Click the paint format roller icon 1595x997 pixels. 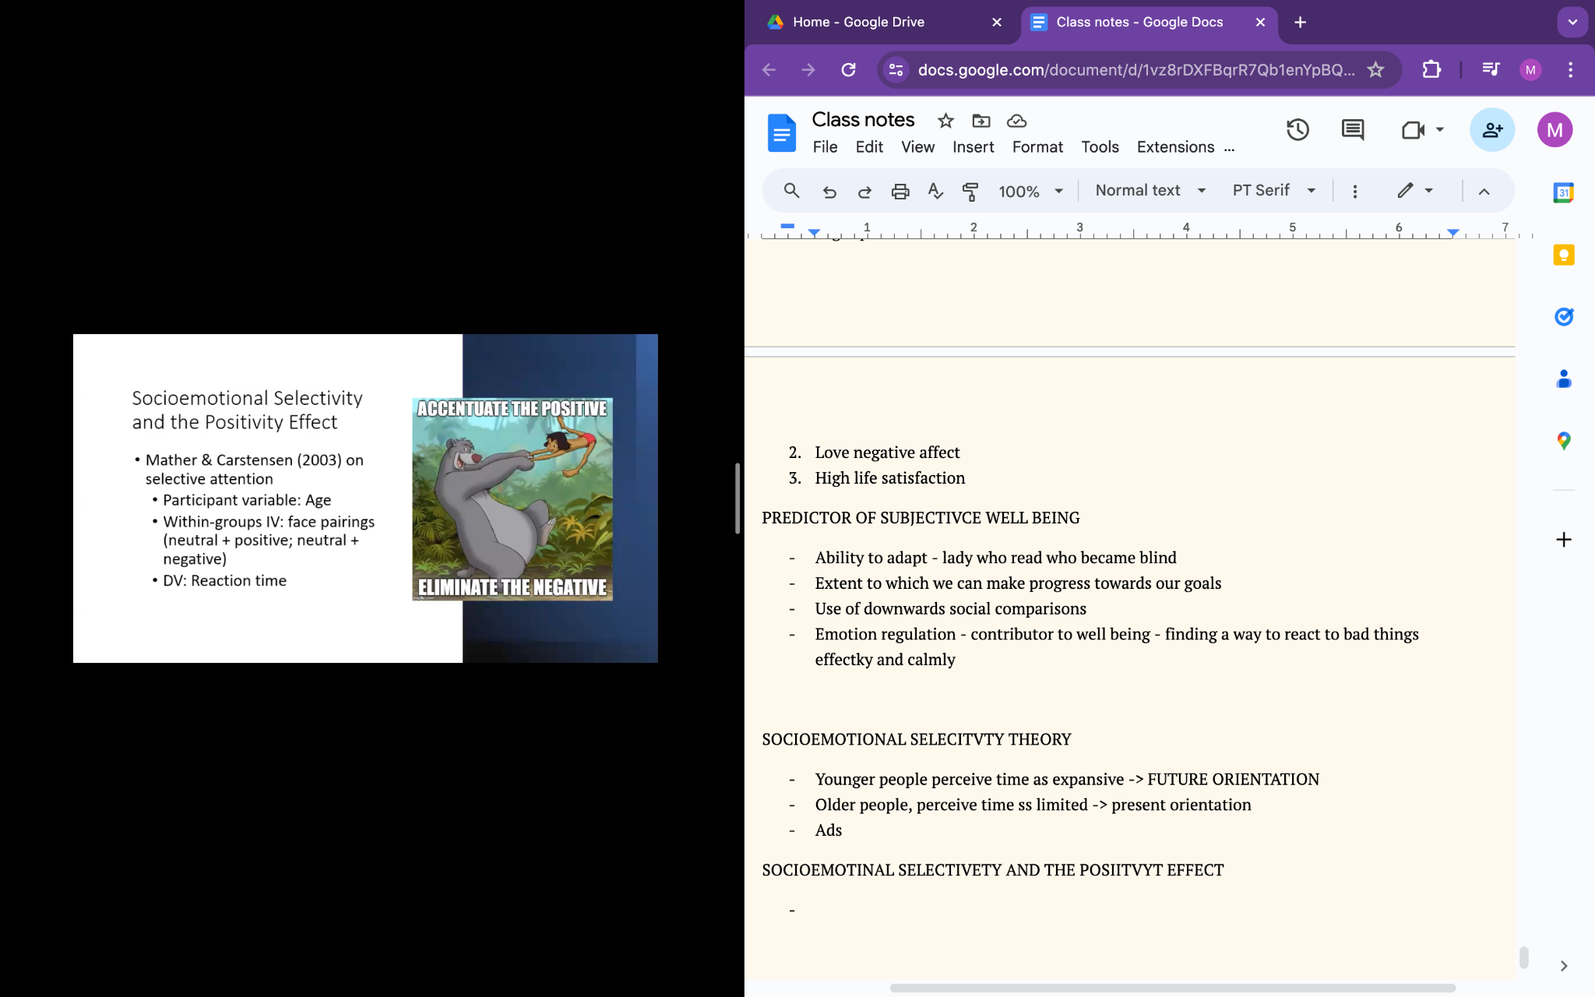(970, 192)
